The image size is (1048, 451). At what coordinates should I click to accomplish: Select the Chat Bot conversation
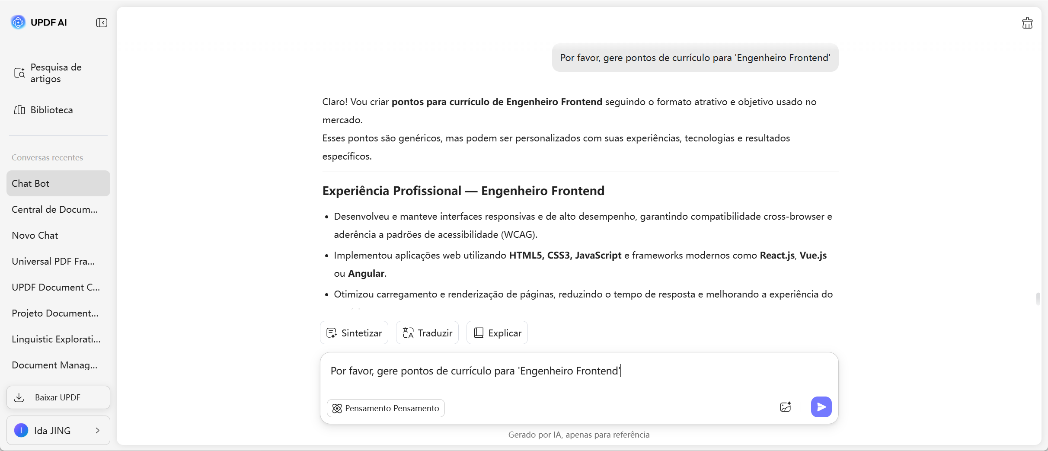[x=58, y=183]
